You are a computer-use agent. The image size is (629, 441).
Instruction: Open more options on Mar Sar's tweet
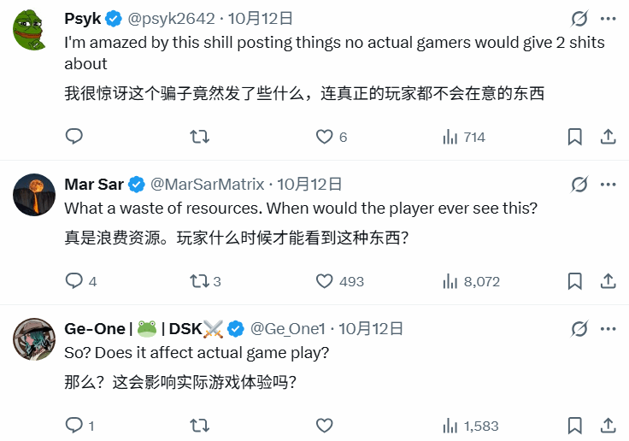608,184
